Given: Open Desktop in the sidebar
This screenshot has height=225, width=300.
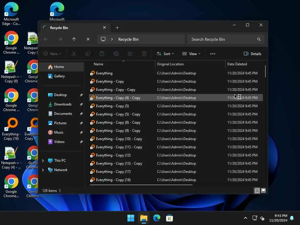Looking at the screenshot, I should tap(60, 95).
